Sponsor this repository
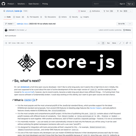The height and width of the screenshot is (136, 136). click(x=82, y=11)
